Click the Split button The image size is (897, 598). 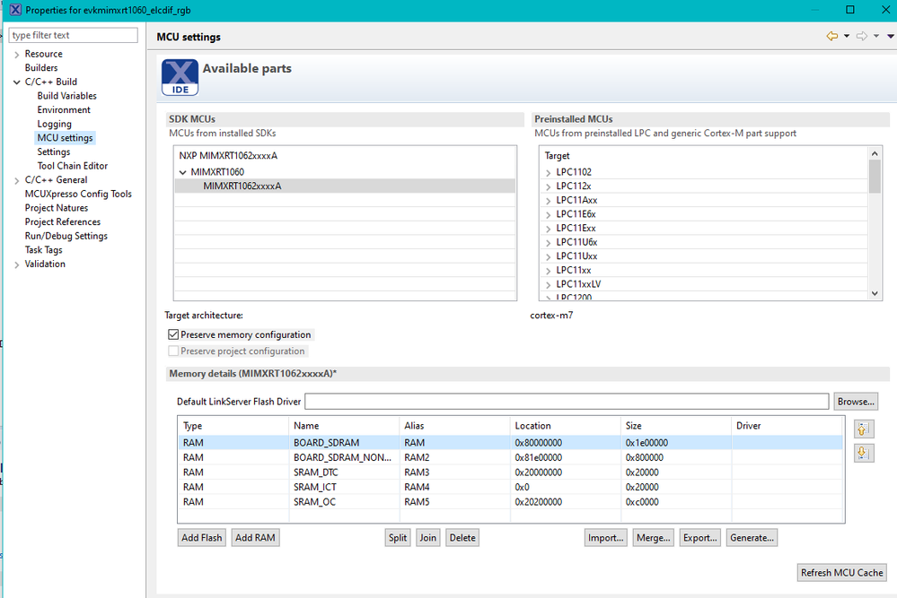coord(398,537)
